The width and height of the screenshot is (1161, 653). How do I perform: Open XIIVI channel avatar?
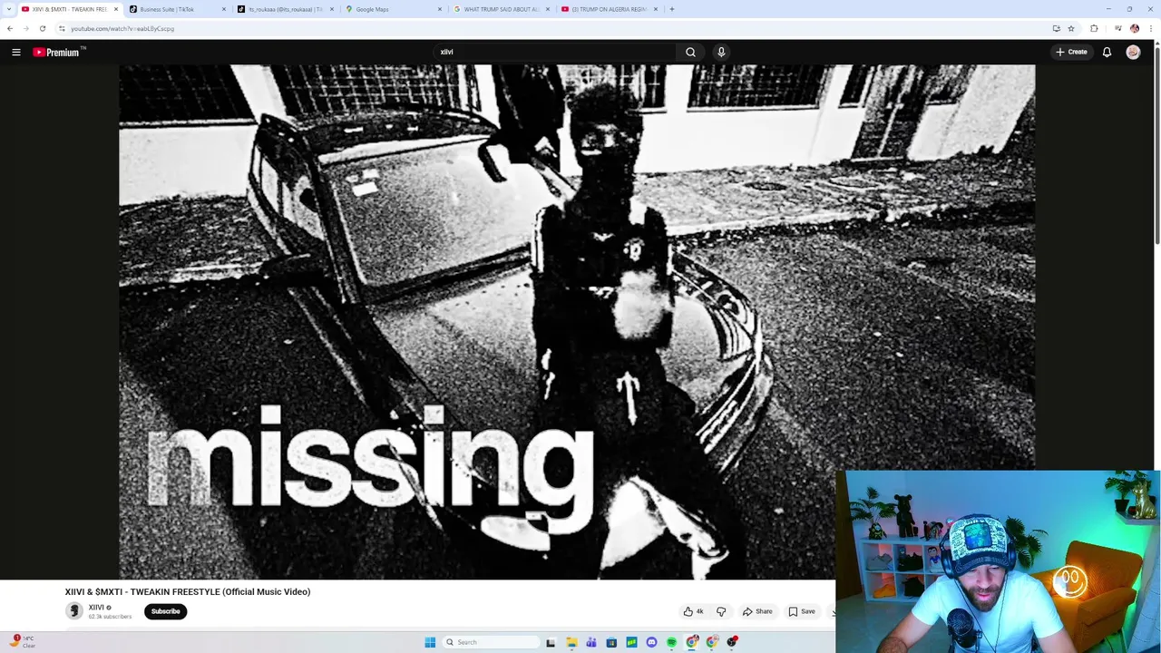[74, 611]
